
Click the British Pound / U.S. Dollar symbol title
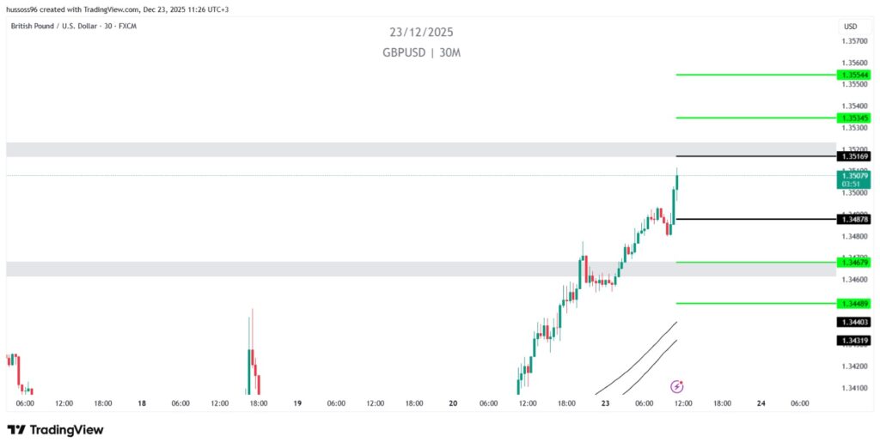coord(73,27)
